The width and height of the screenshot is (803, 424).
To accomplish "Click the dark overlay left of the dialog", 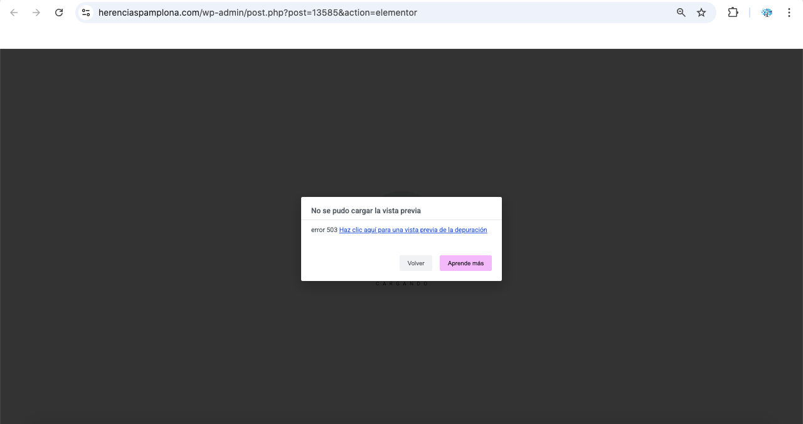I will pos(151,238).
